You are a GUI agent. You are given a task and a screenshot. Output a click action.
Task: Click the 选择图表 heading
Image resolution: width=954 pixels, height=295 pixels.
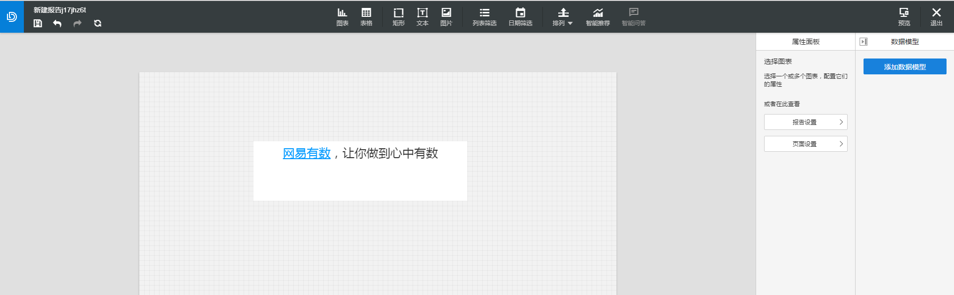coord(778,61)
